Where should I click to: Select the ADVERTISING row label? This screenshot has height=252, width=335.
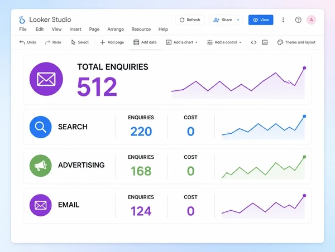click(x=82, y=165)
